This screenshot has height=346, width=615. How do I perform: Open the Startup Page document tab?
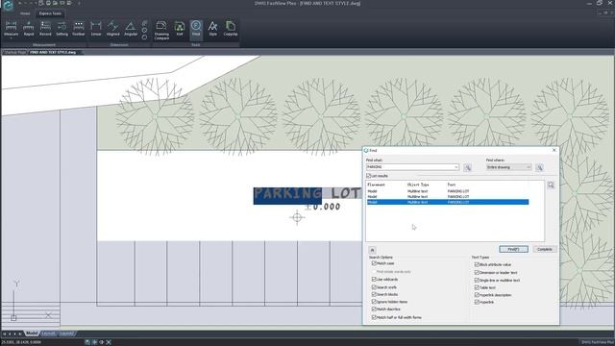coord(15,52)
